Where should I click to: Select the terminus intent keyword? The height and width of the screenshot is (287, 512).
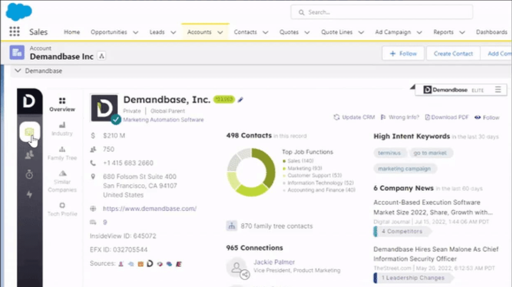point(389,153)
